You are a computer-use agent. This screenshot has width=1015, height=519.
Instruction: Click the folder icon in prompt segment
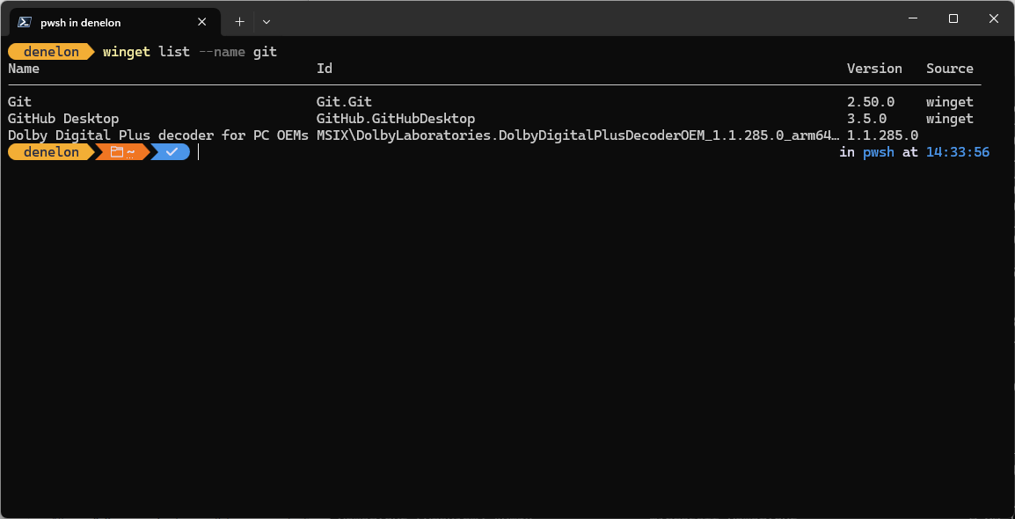116,153
